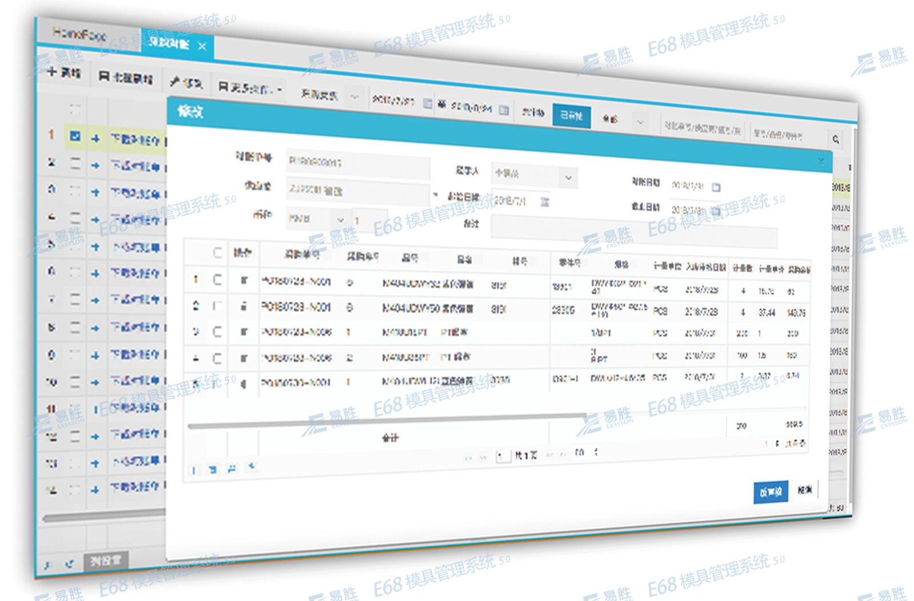Click the refresh icon in bottom-left bar

(x=69, y=564)
